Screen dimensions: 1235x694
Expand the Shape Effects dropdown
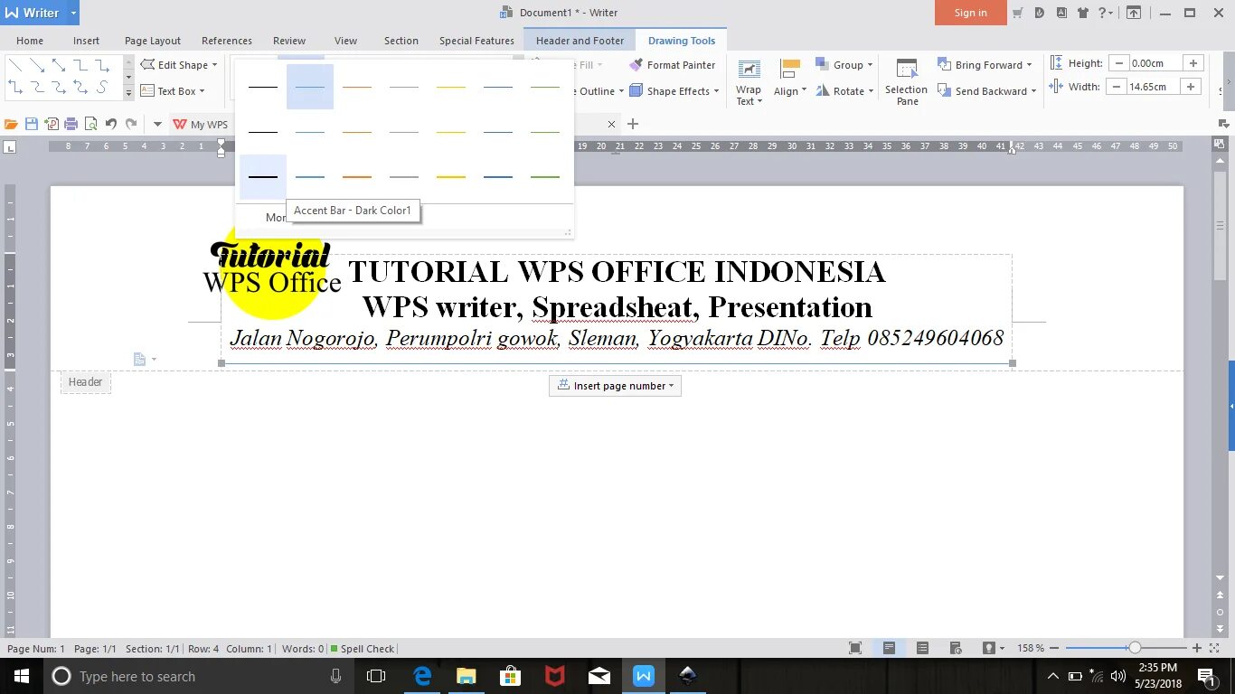[x=674, y=91]
